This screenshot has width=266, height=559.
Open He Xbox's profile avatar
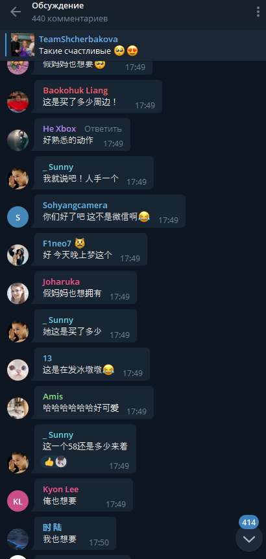tap(18, 140)
